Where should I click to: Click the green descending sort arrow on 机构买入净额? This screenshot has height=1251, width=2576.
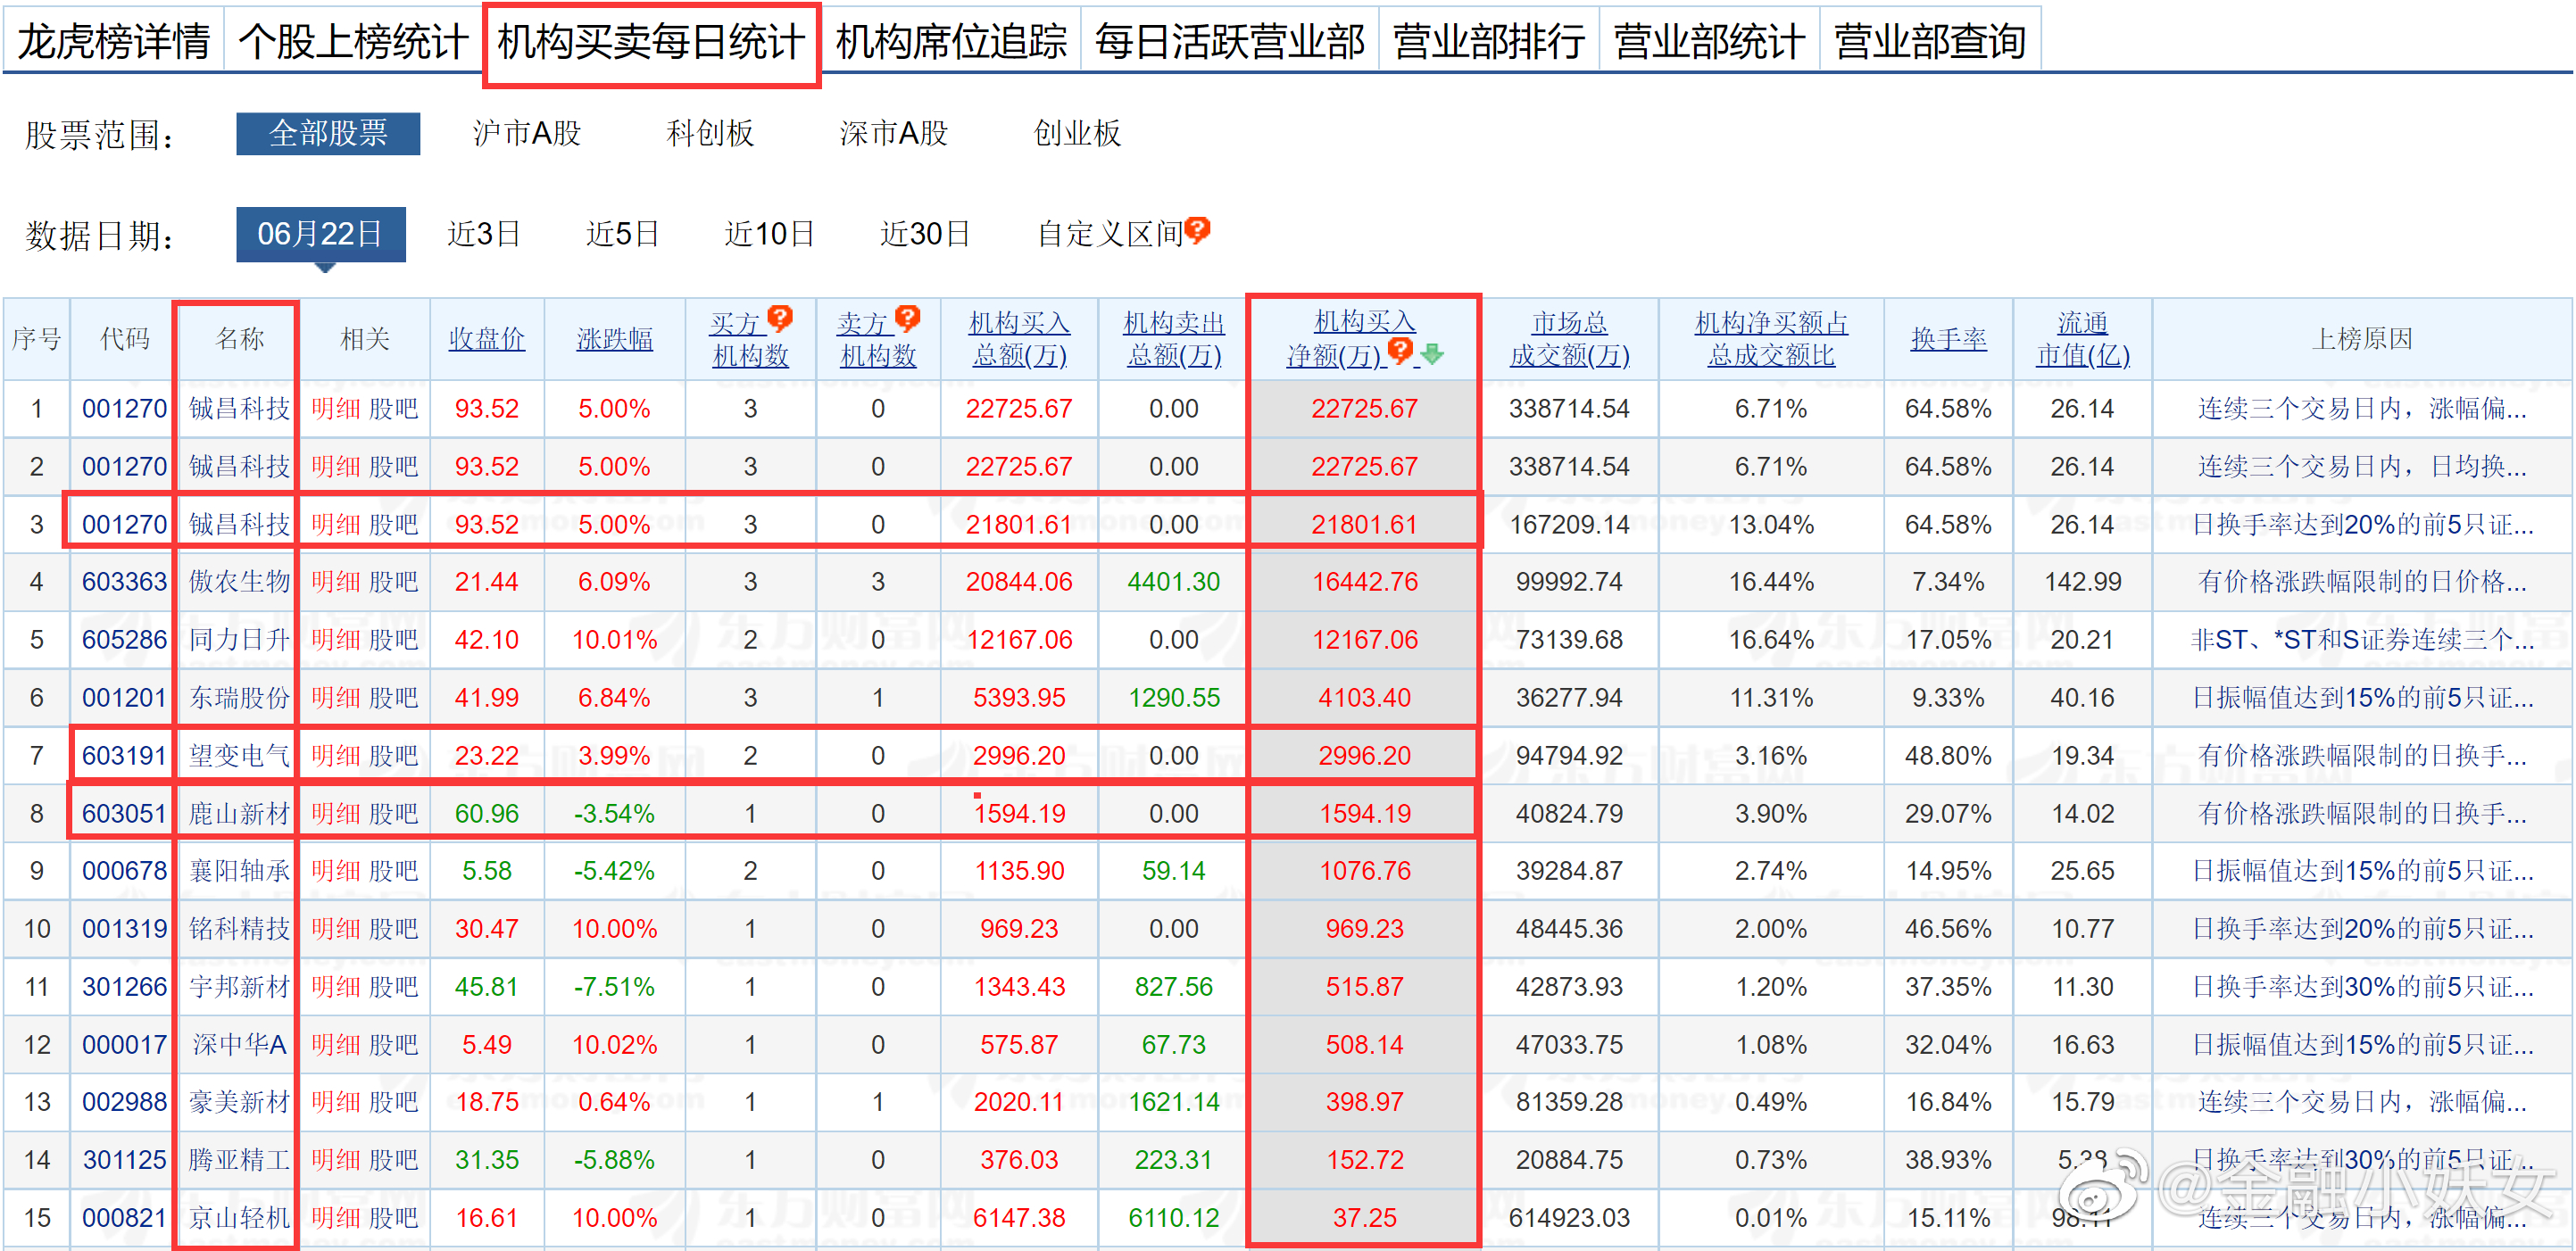pos(1433,355)
